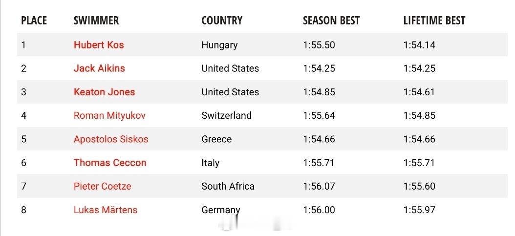
Task: Click season best time 1:56.07
Action: point(319,187)
